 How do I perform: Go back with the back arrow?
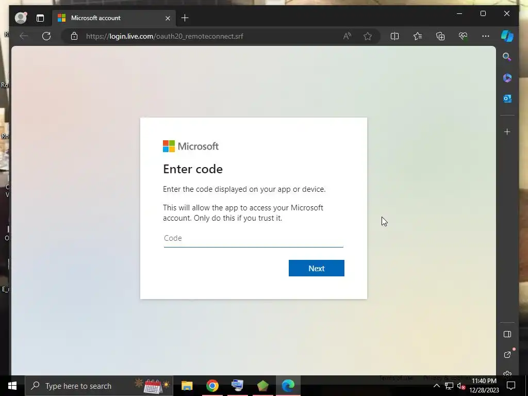point(24,36)
